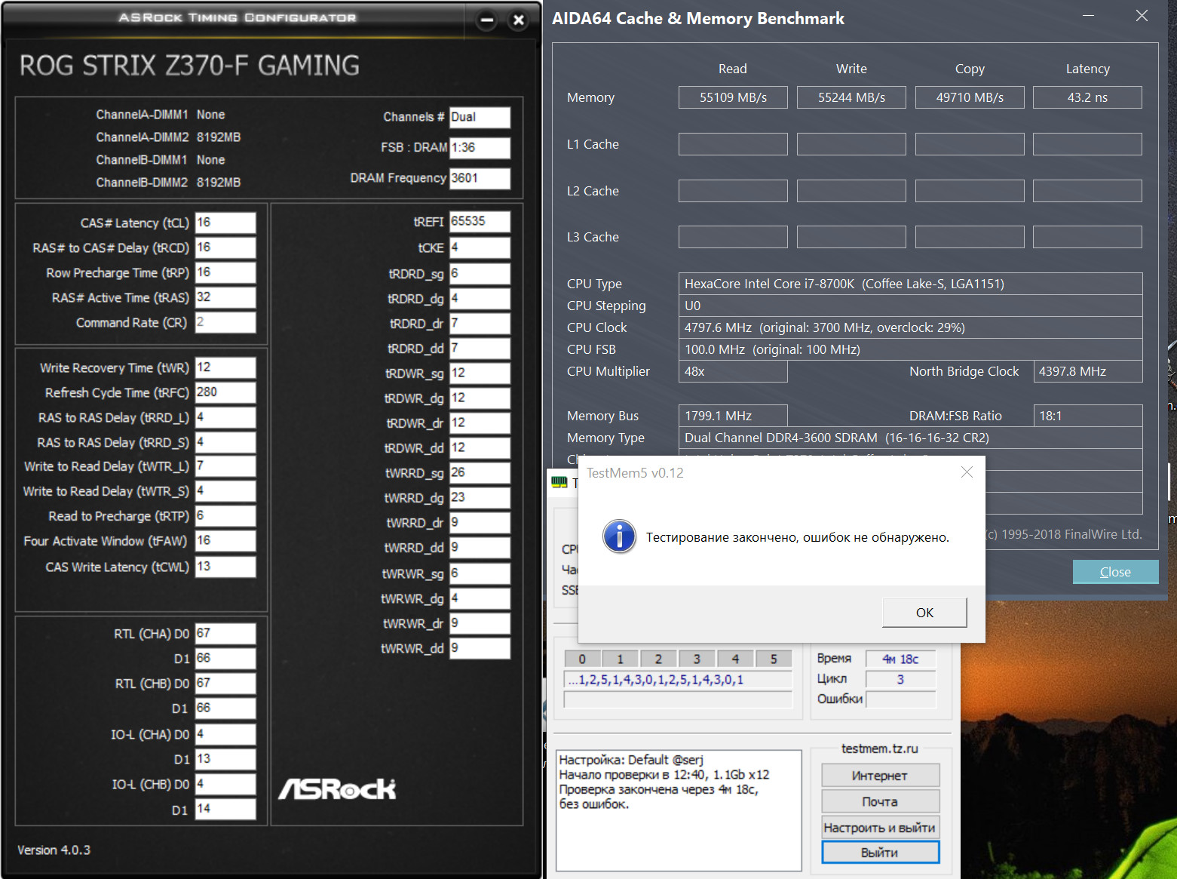Click the Почта button in TestMem5
1177x879 pixels.
[880, 801]
